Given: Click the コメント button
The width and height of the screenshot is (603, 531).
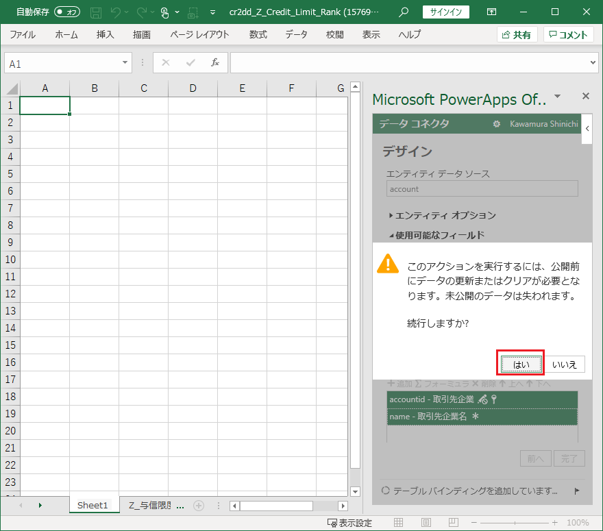Looking at the screenshot, I should (x=568, y=35).
